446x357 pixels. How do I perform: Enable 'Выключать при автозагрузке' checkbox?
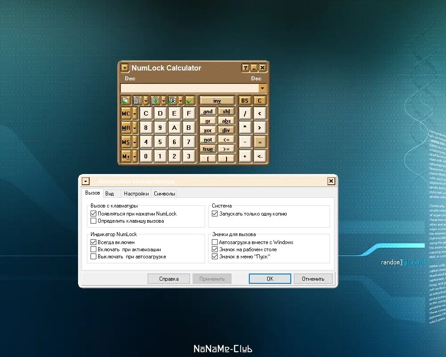coord(93,257)
